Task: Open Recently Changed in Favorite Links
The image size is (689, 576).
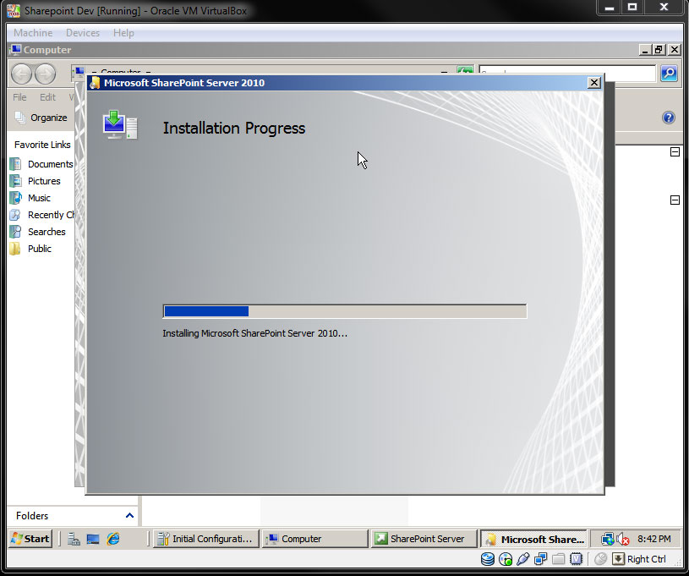Action: (51, 215)
